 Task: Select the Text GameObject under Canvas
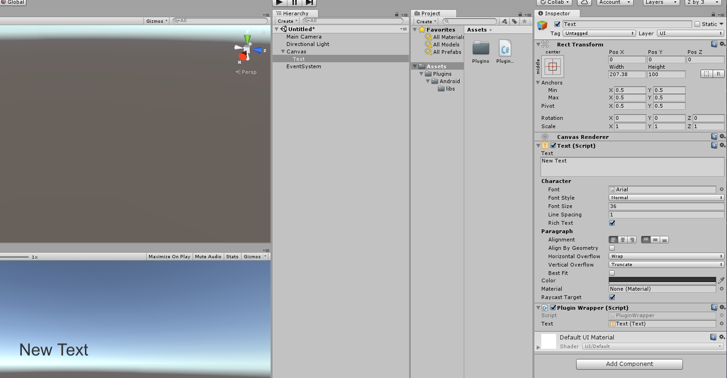(299, 59)
